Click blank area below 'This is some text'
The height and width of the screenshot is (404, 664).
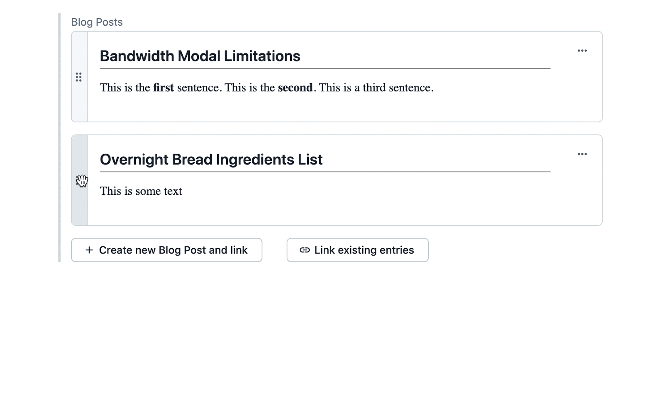click(290, 211)
